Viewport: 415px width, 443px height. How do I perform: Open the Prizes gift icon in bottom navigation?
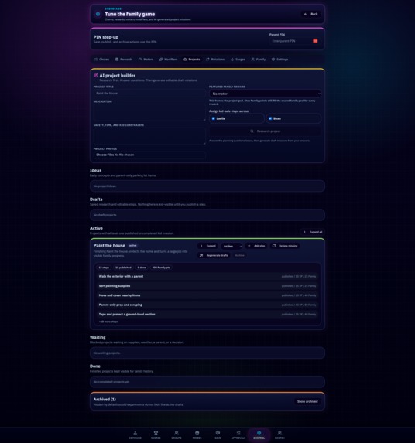click(x=197, y=433)
